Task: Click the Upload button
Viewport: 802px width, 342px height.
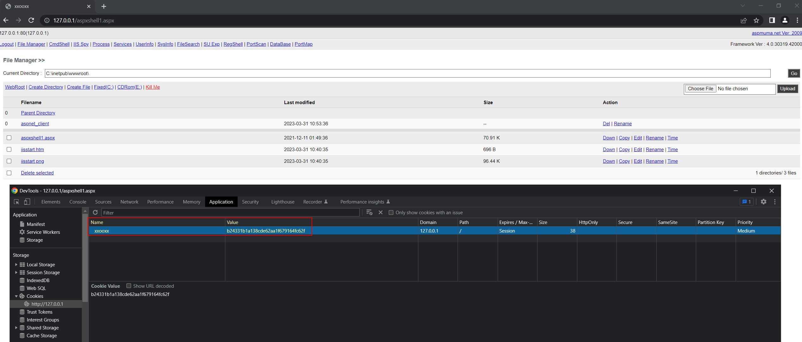Action: tap(787, 89)
